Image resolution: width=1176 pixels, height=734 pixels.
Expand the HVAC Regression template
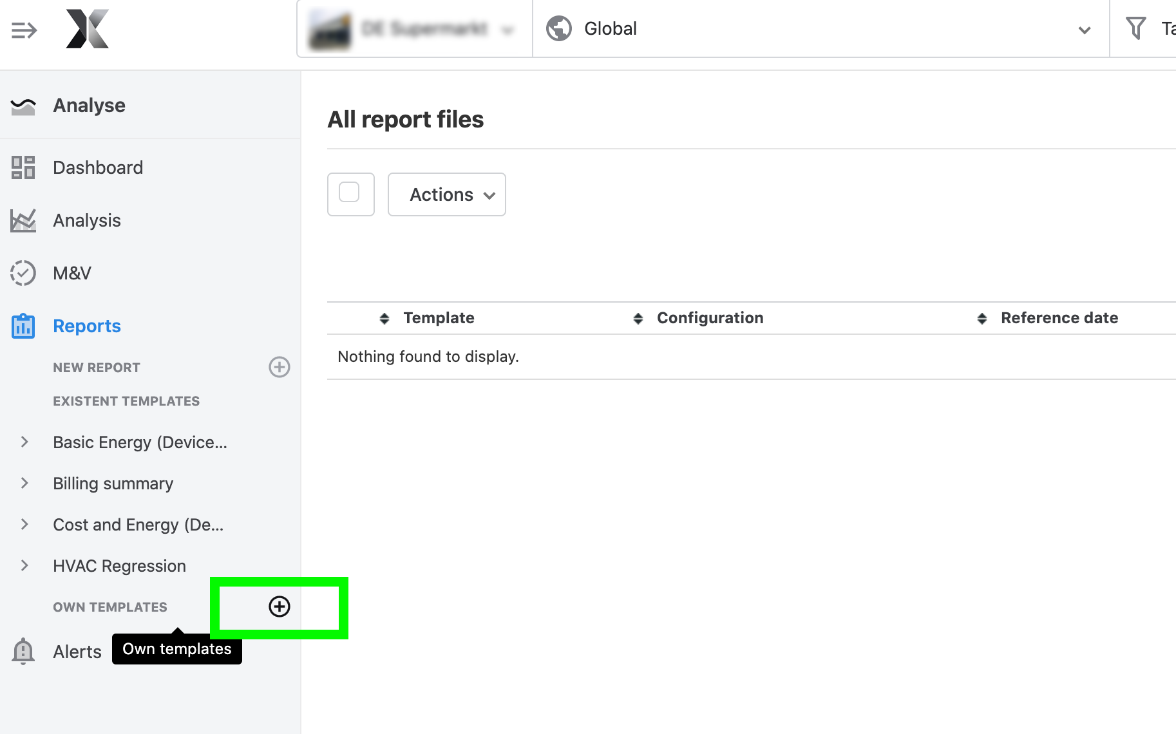(x=24, y=565)
